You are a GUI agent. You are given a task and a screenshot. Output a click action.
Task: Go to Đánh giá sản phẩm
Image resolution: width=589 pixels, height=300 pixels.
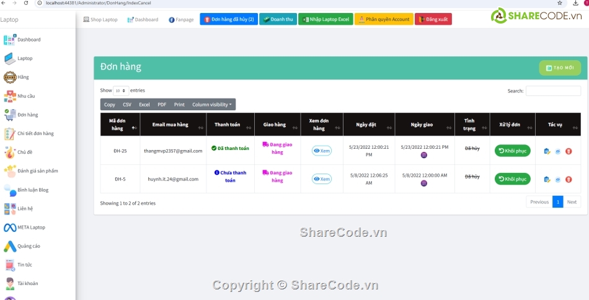31,171
